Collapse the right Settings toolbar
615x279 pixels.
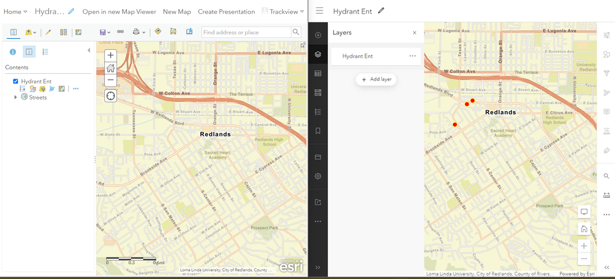pos(607,268)
